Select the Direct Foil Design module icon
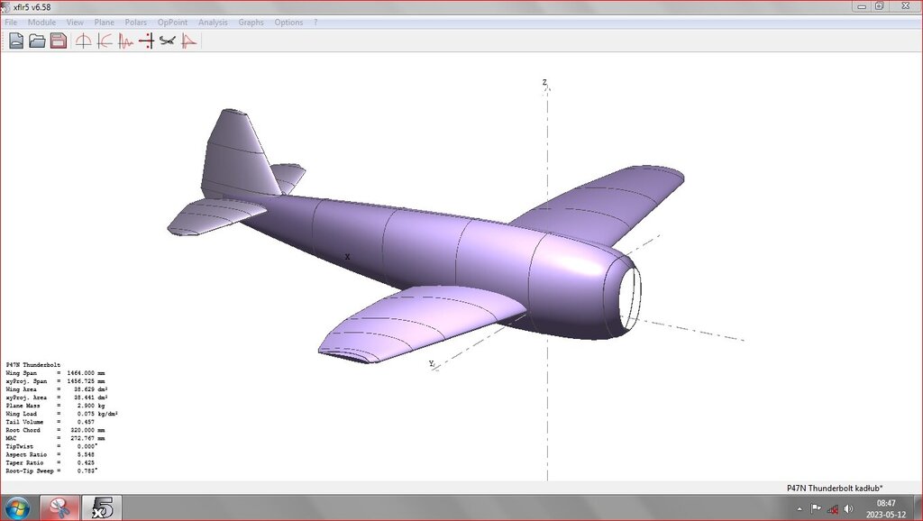This screenshot has height=521, width=923. [x=83, y=41]
